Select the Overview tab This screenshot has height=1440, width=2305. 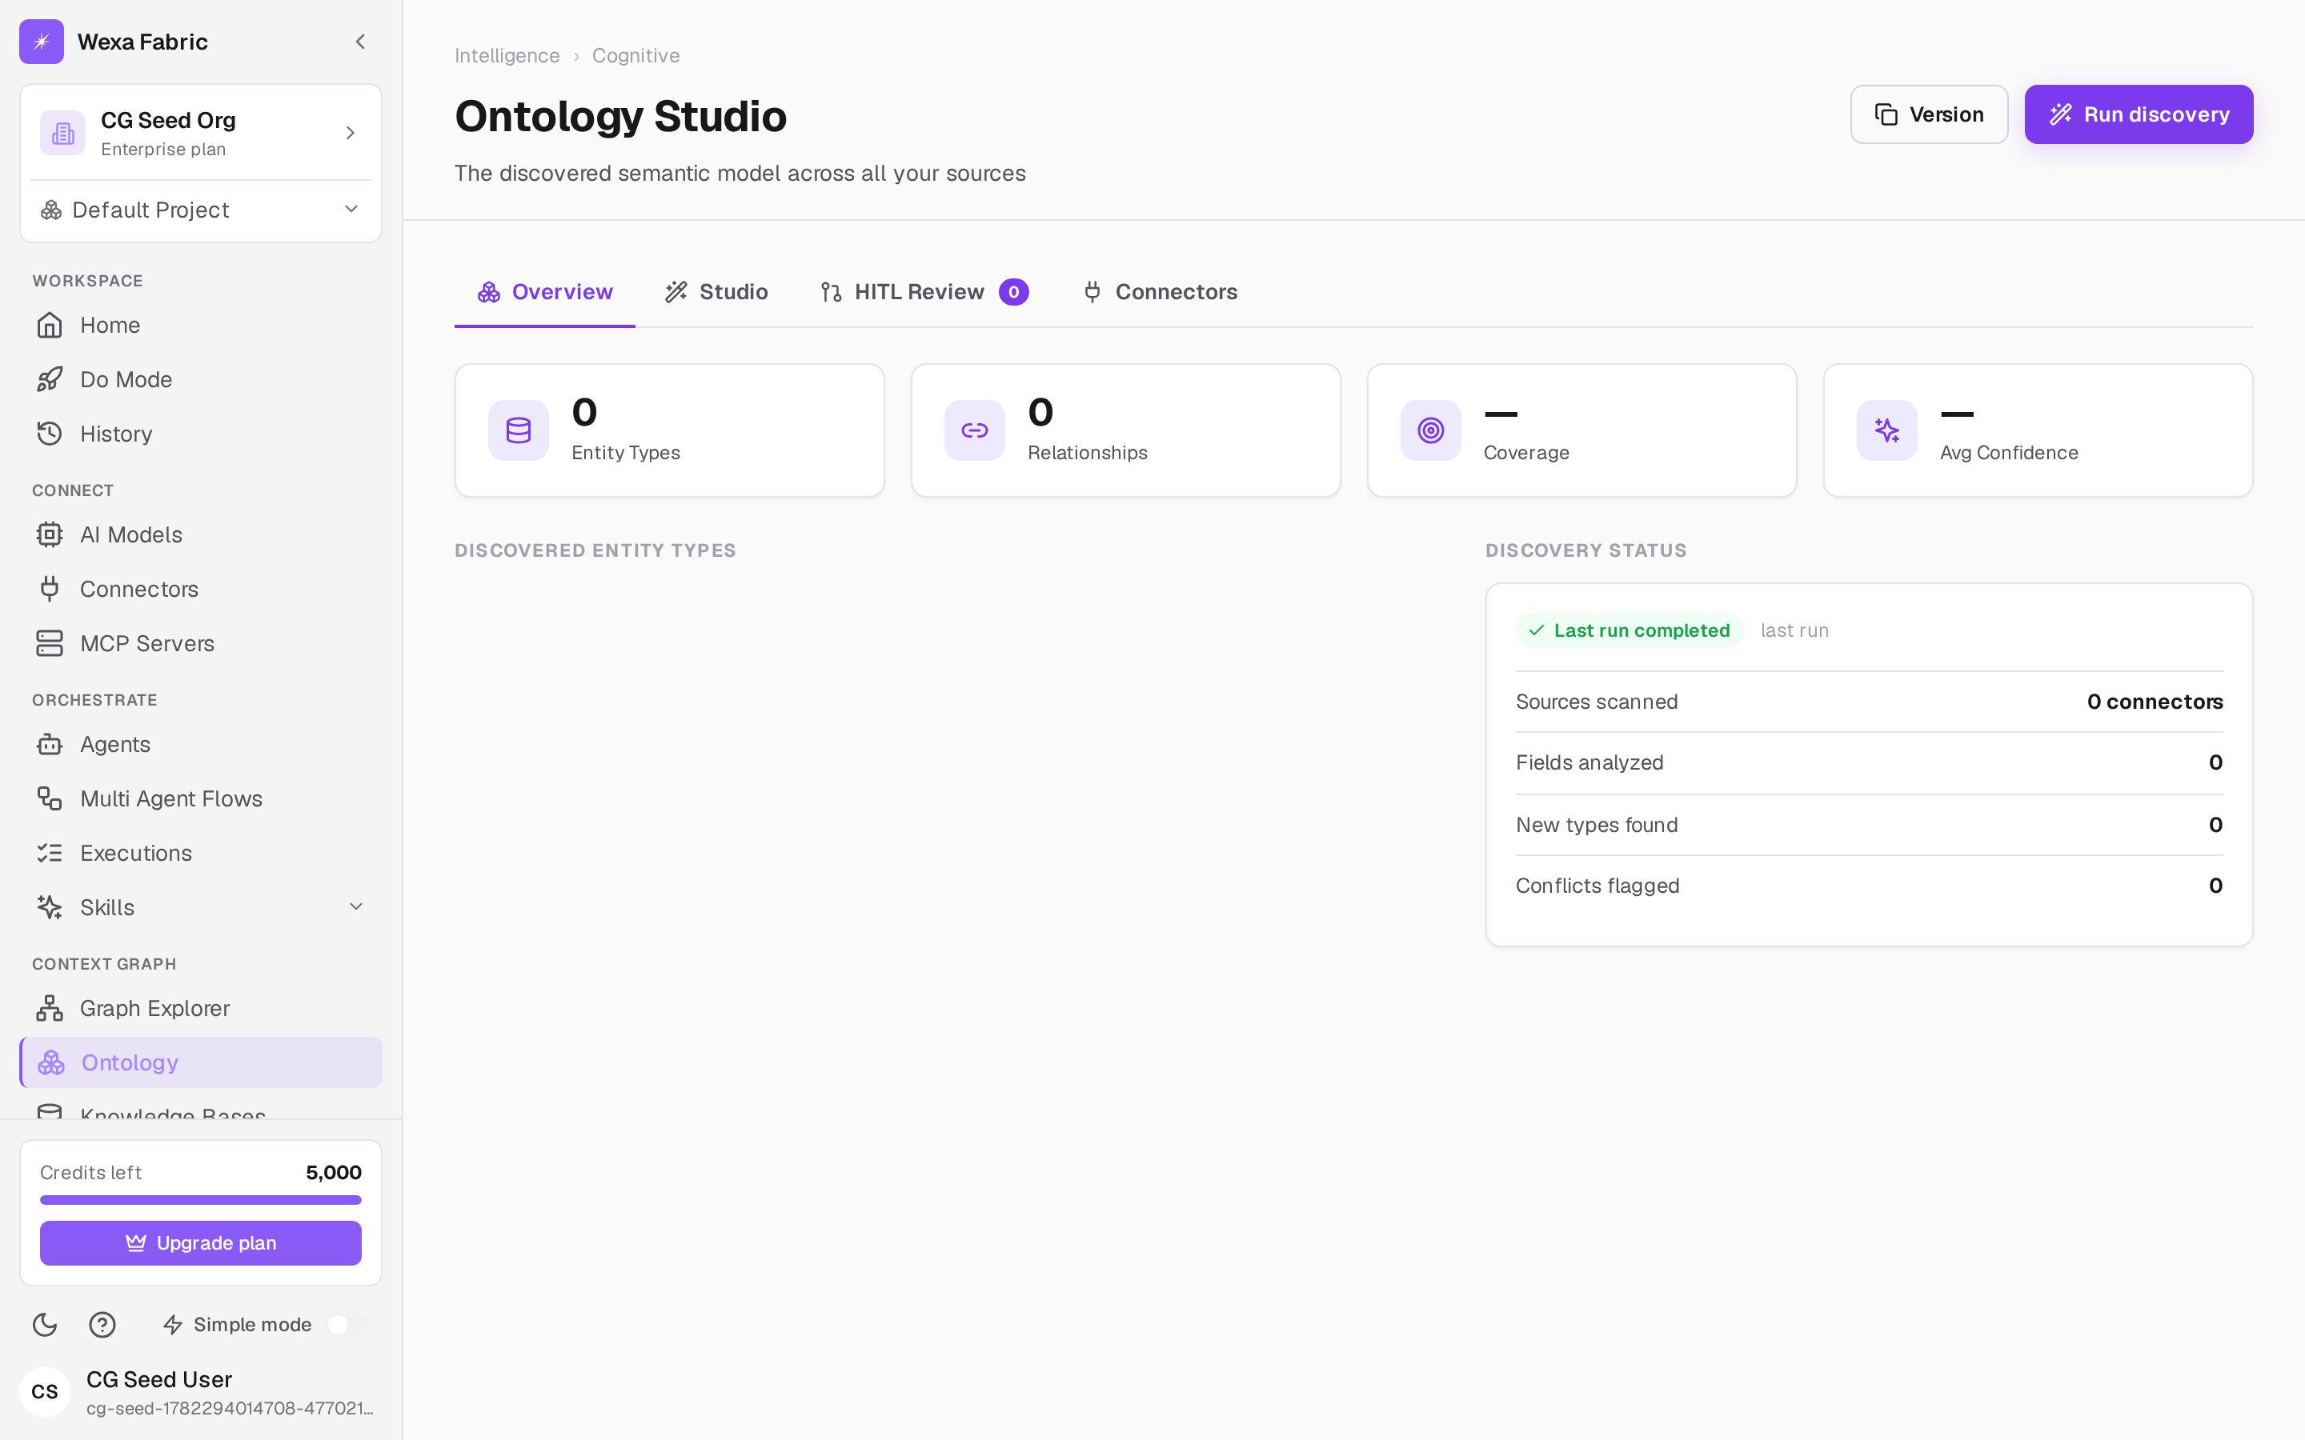(545, 292)
